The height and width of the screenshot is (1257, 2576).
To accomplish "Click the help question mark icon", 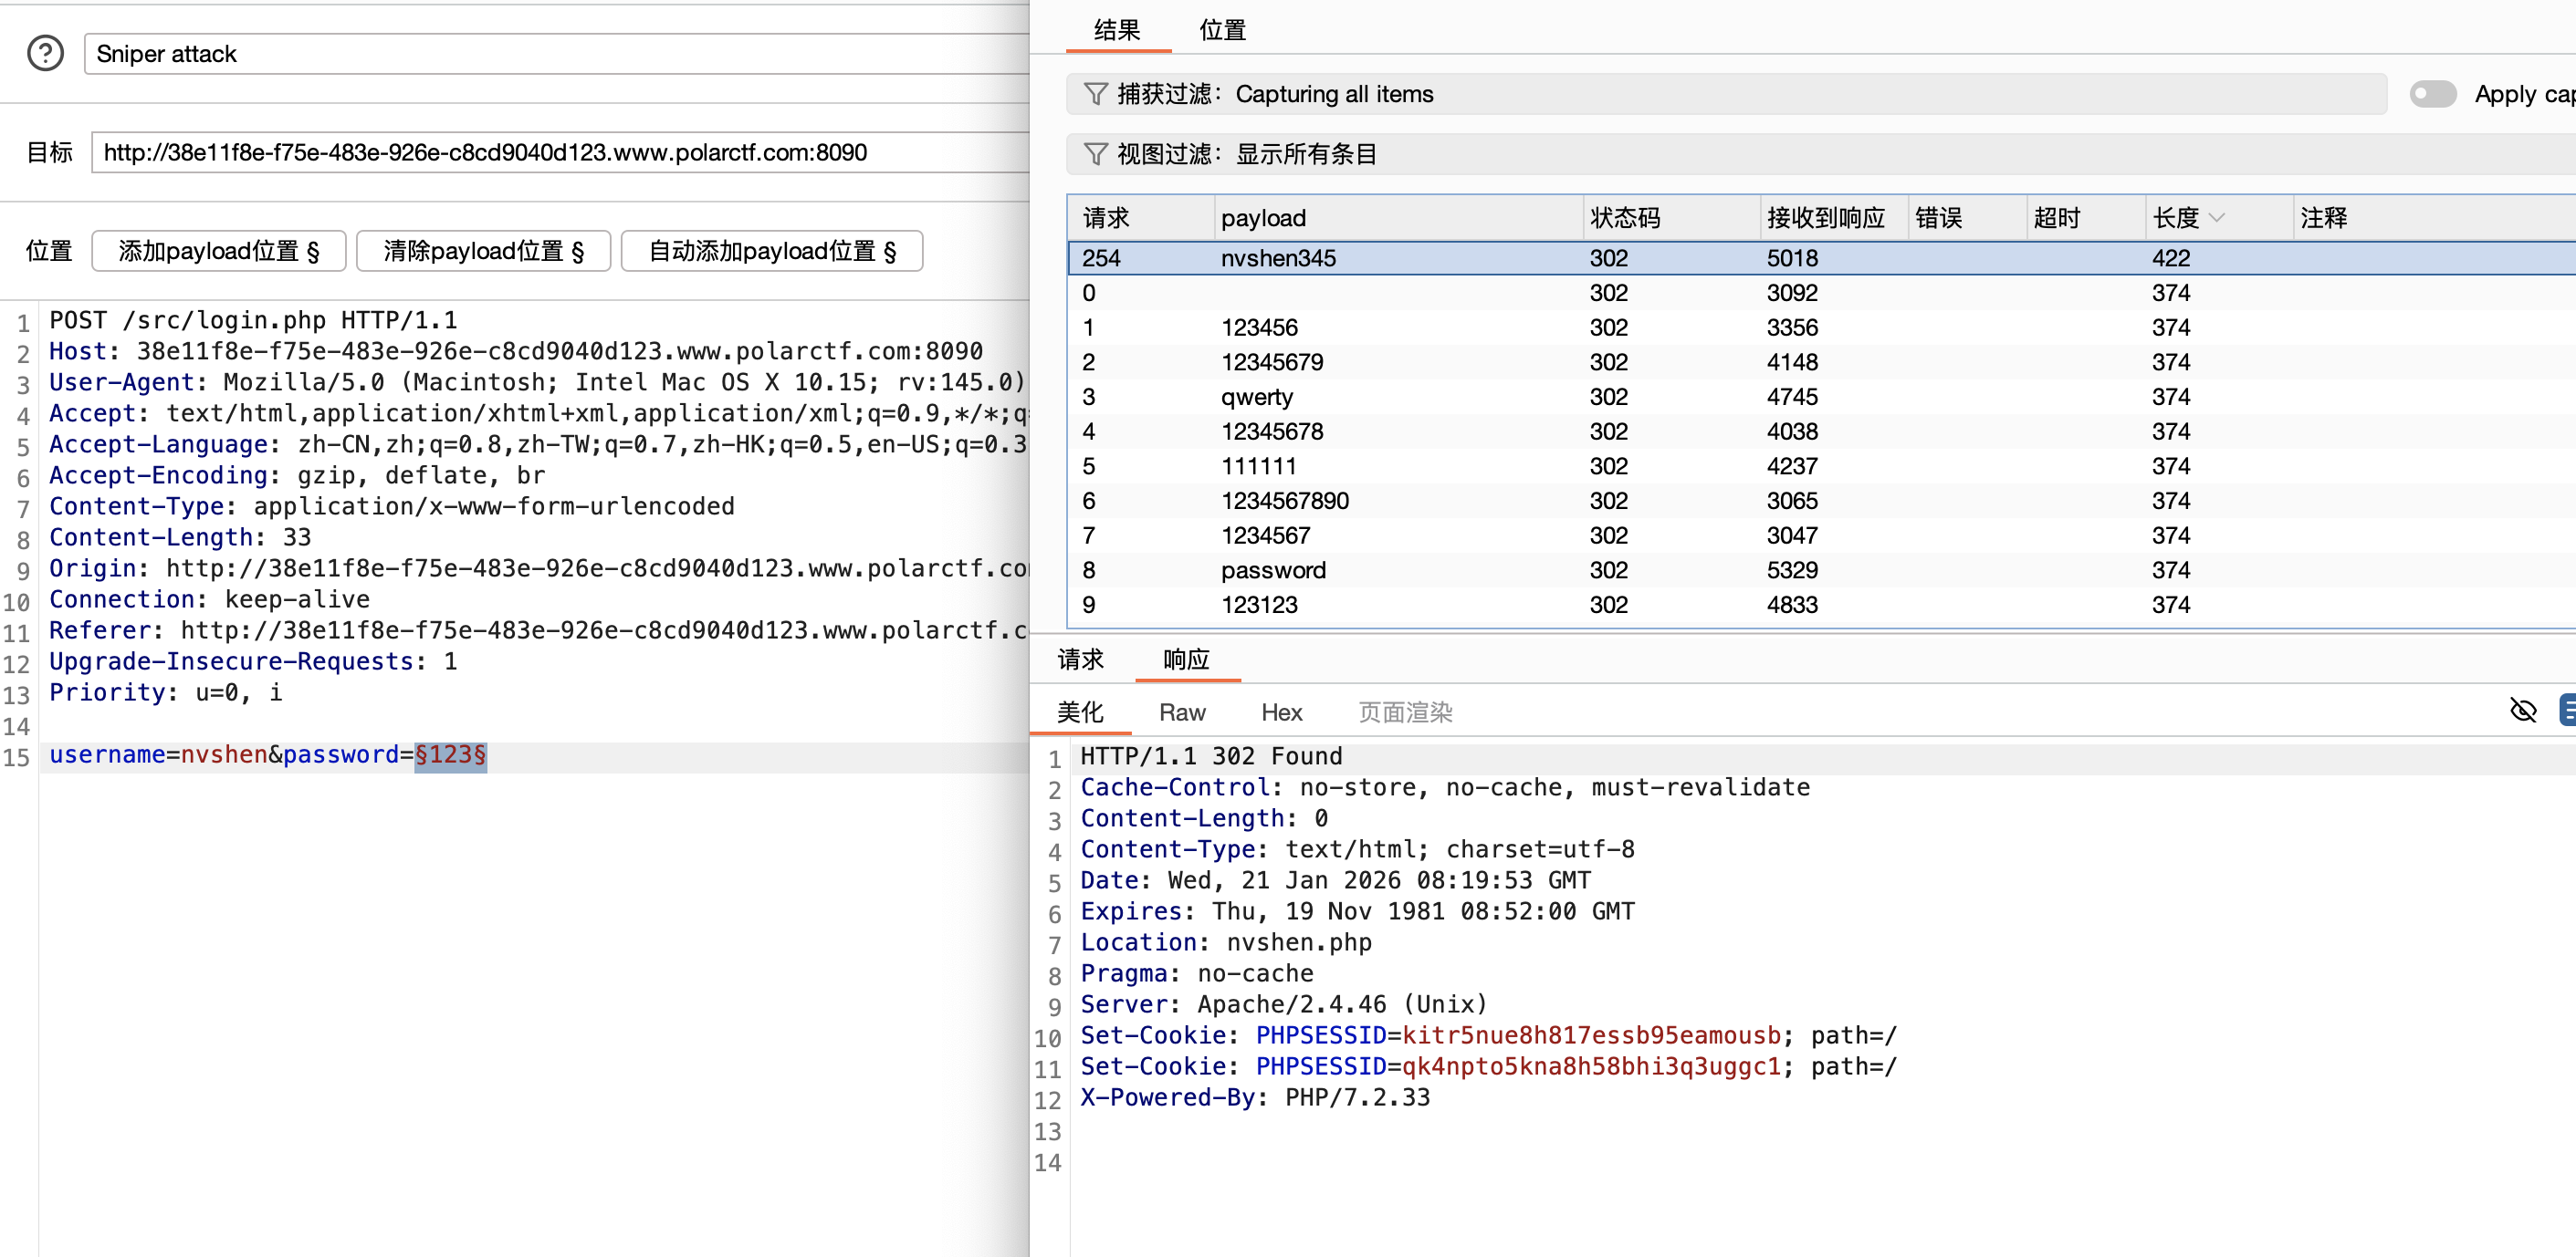I will coord(45,53).
